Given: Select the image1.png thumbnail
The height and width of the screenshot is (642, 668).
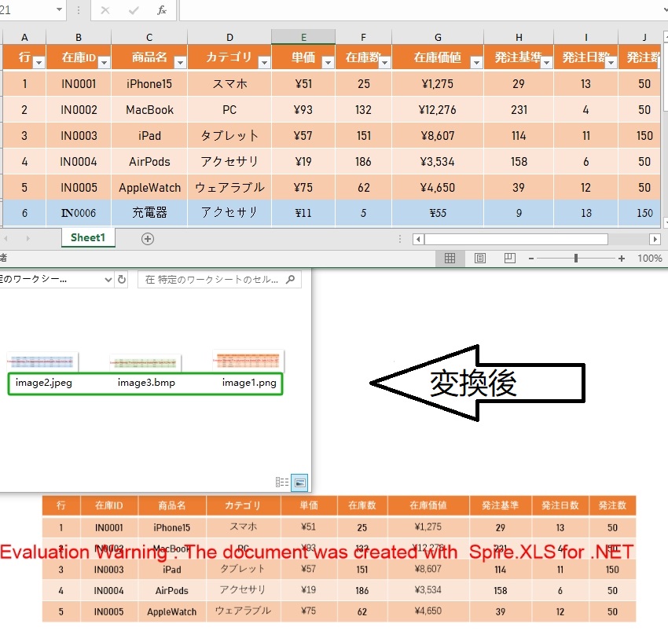Looking at the screenshot, I should coord(248,361).
